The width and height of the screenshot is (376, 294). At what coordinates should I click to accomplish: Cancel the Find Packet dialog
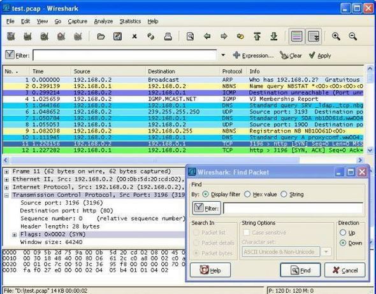tap(345, 270)
